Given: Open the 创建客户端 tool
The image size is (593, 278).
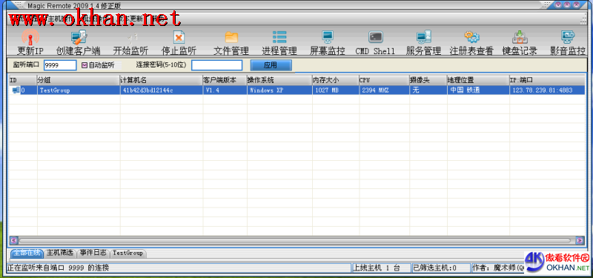Looking at the screenshot, I should click(79, 37).
